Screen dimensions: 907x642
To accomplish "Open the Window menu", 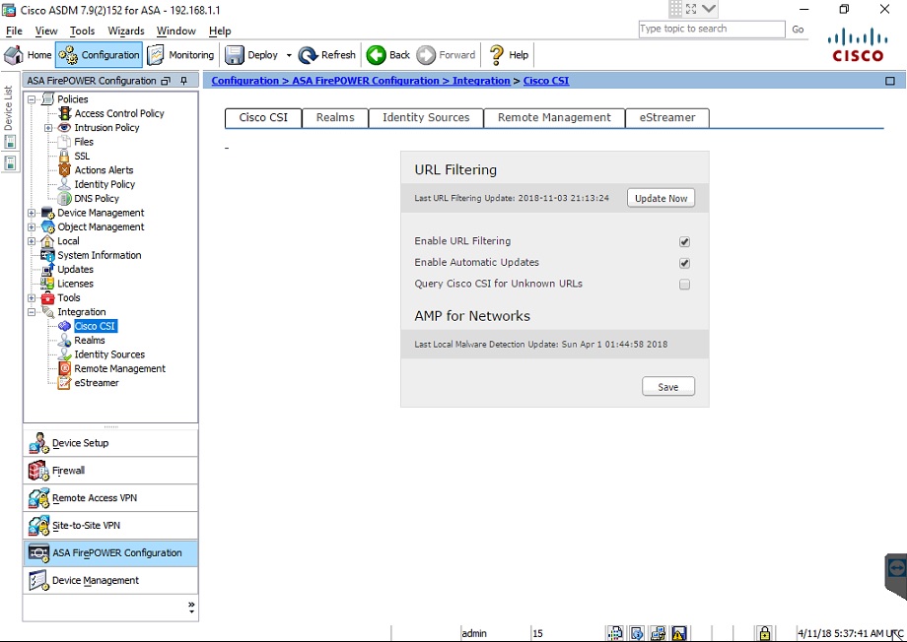I will 175,32.
